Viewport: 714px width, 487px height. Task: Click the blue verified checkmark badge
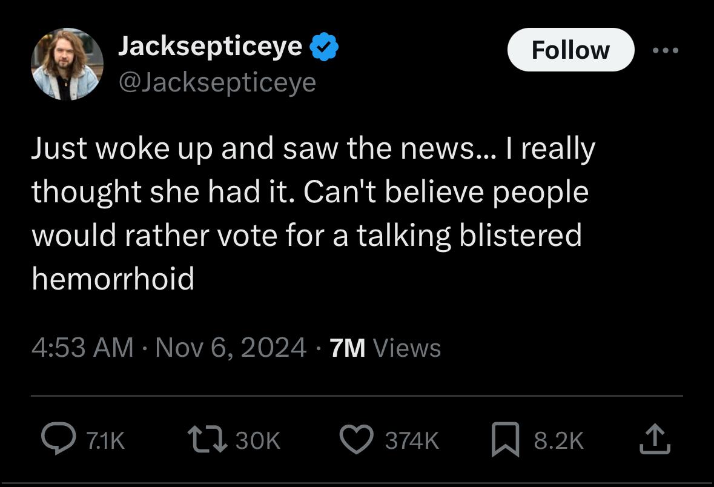325,47
